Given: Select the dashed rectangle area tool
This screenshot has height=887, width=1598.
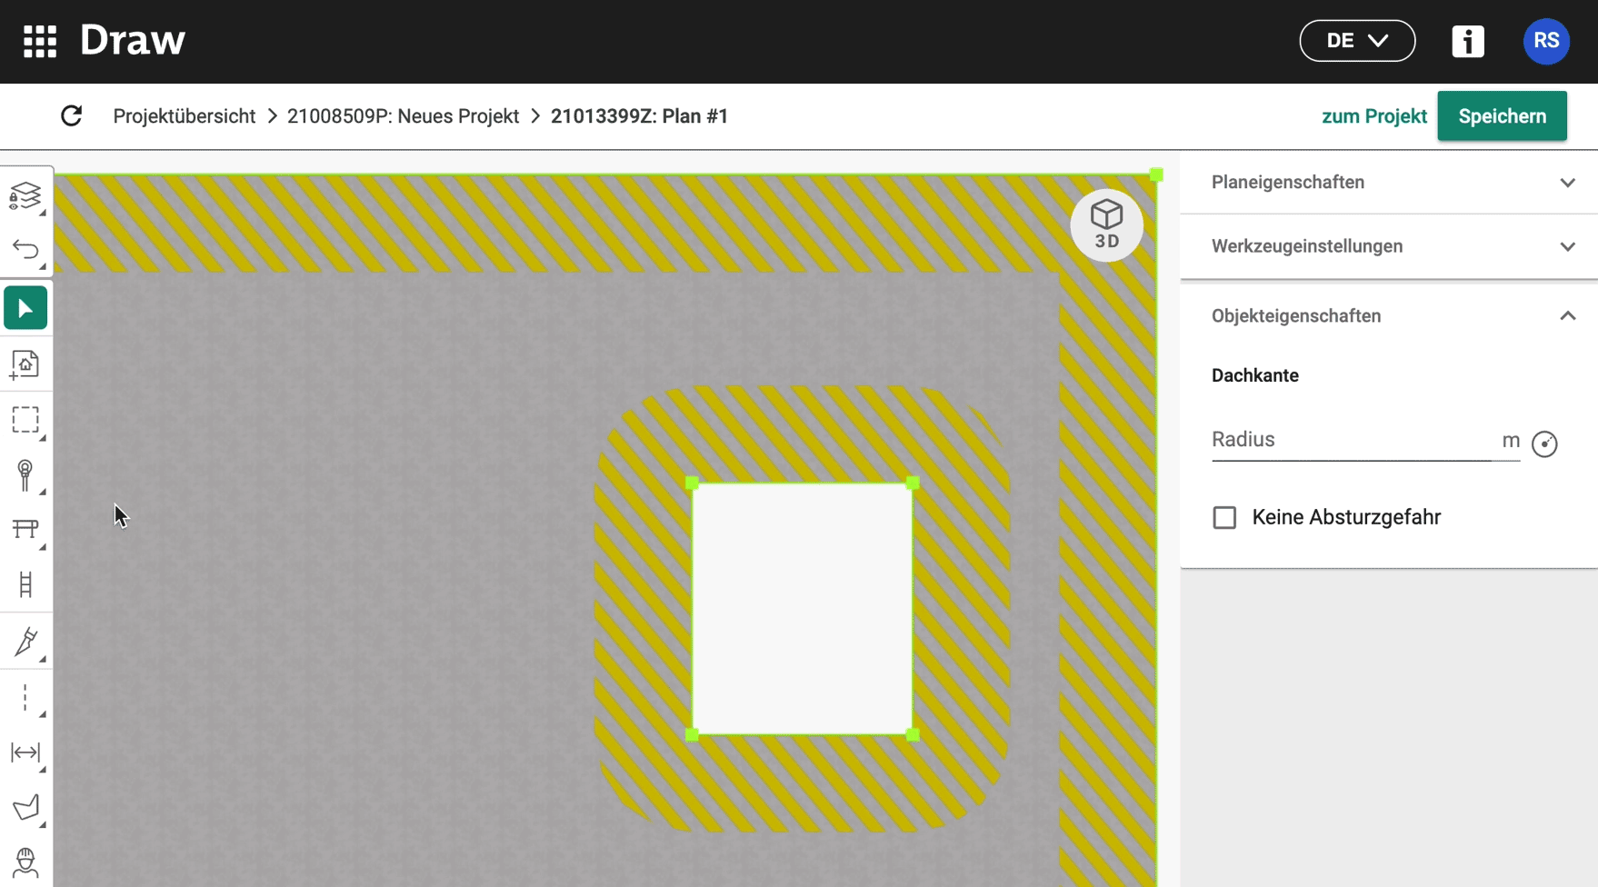Looking at the screenshot, I should [25, 420].
